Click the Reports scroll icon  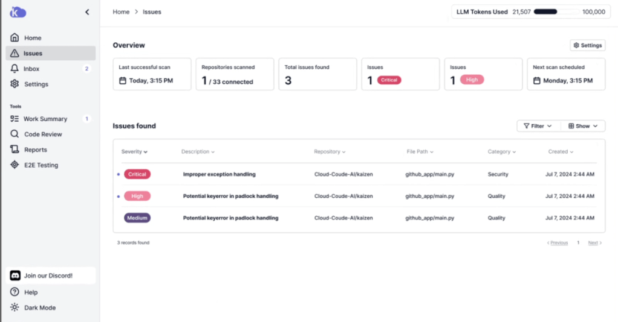point(15,150)
